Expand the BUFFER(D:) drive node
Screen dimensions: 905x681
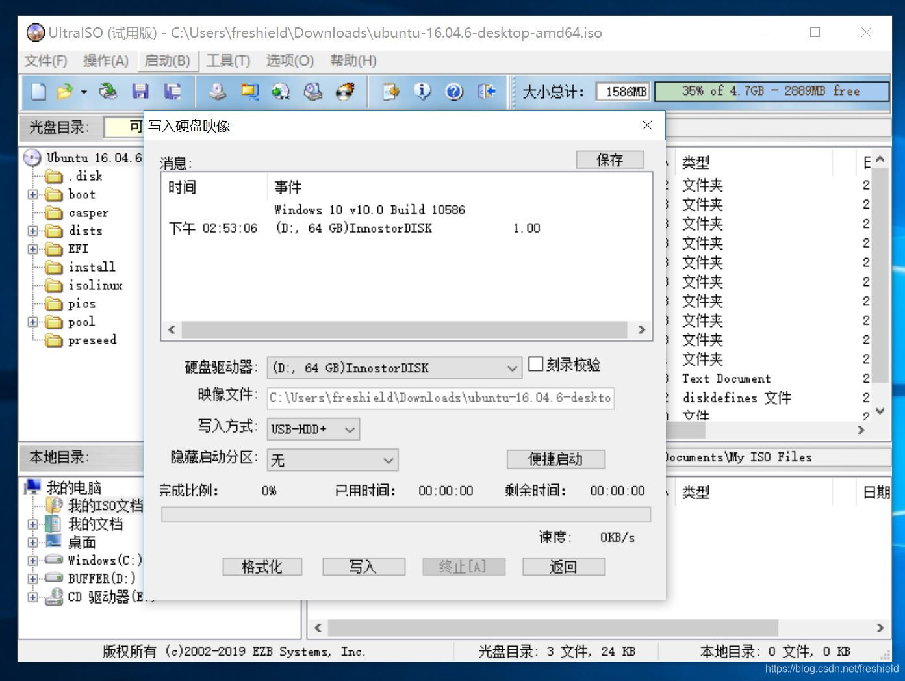(32, 578)
